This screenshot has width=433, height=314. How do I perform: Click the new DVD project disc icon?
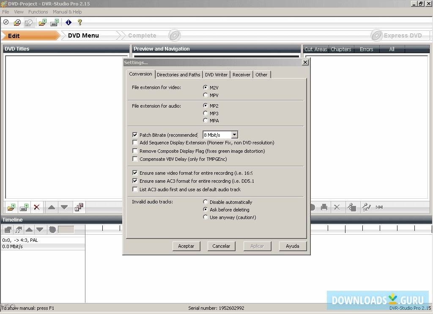pos(6,22)
